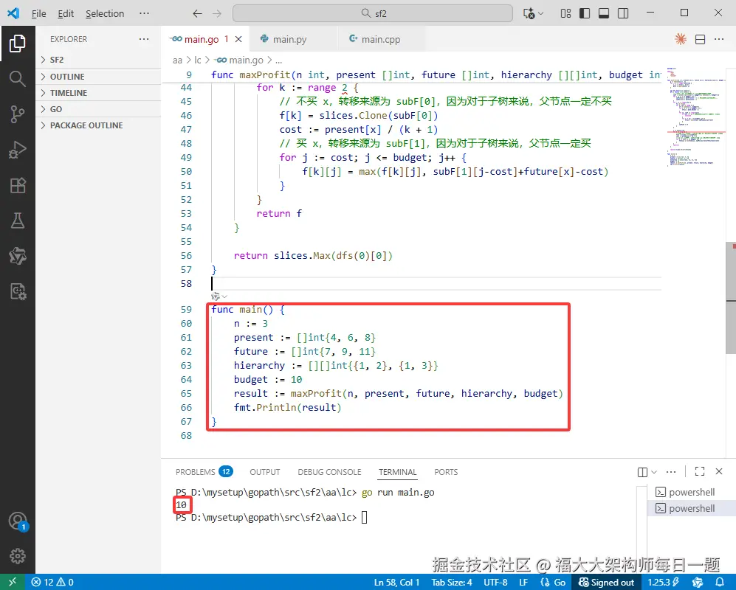Open the Run and Debug view
The height and width of the screenshot is (590, 736).
click(x=18, y=150)
